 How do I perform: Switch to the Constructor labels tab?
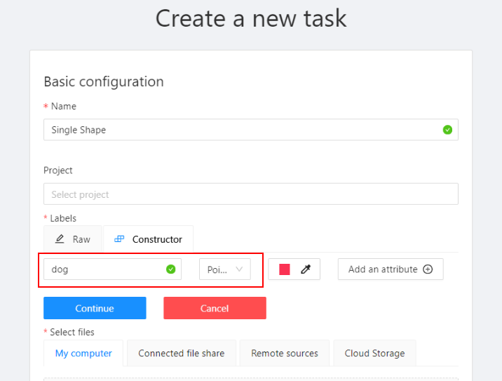point(148,239)
